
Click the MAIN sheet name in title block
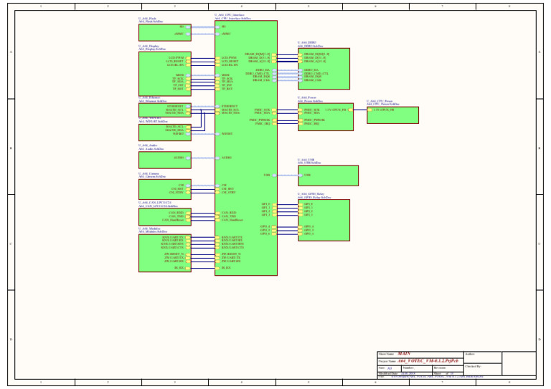(404, 354)
